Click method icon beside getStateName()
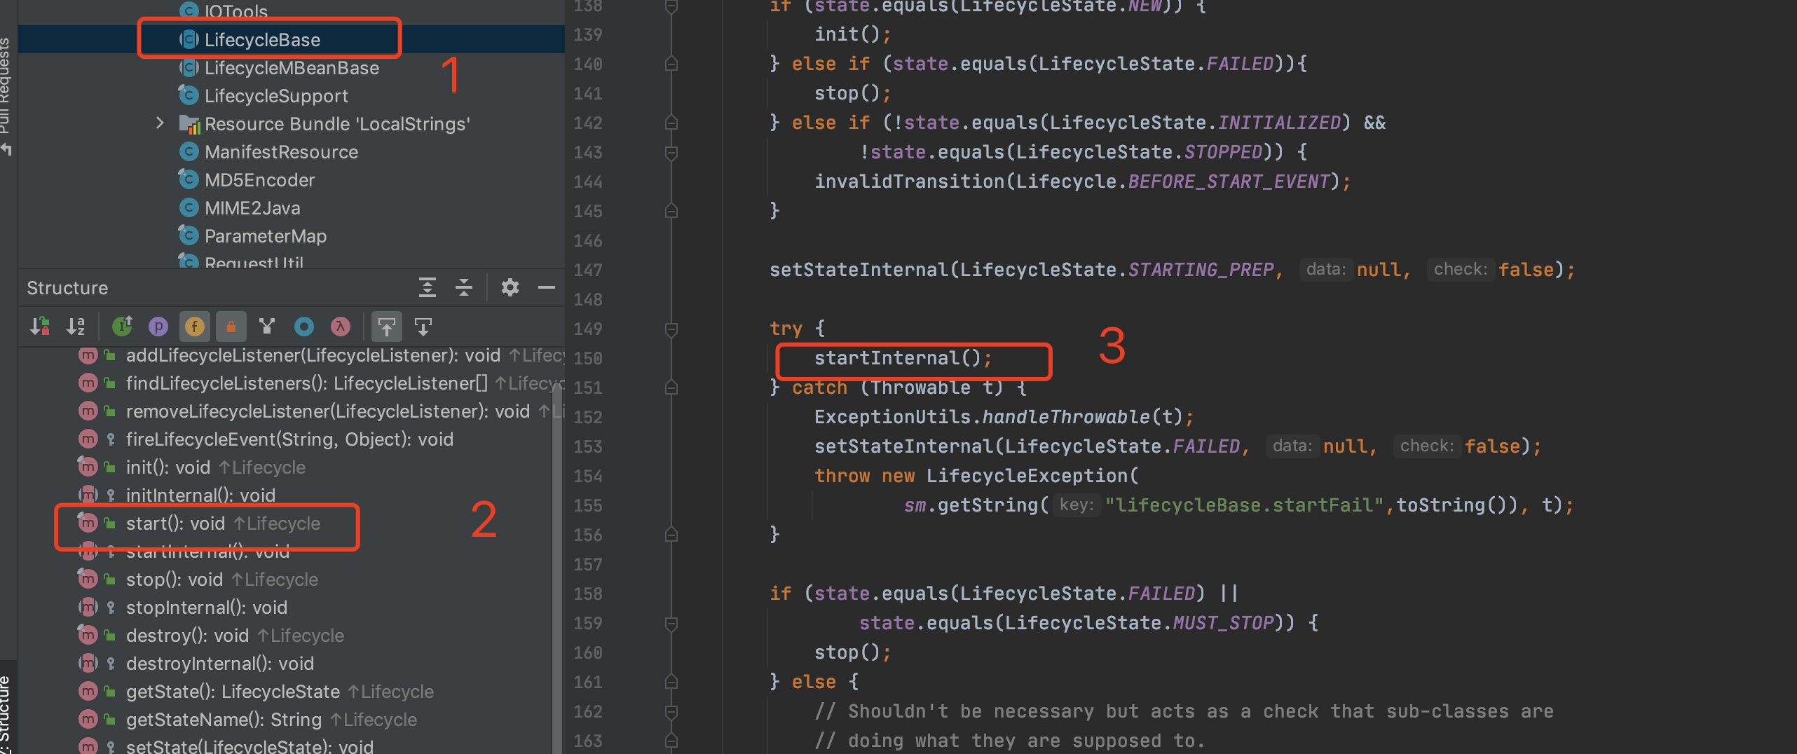The image size is (1797, 754). point(88,719)
